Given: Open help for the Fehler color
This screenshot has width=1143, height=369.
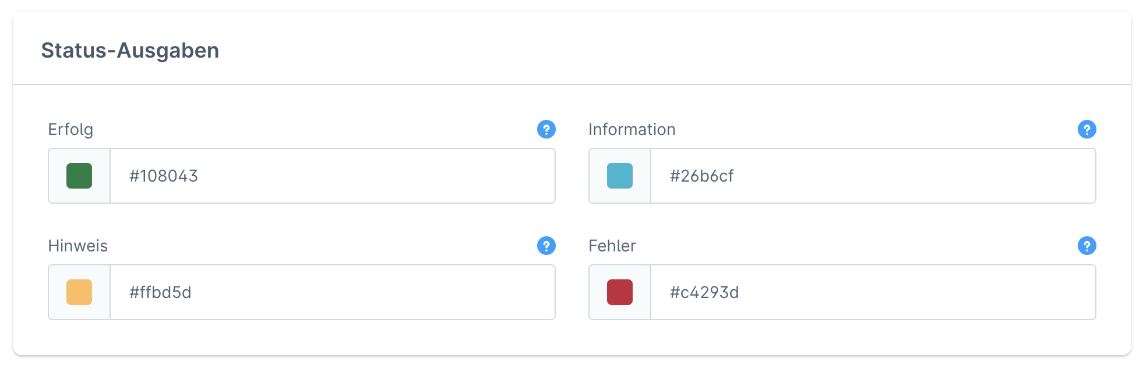Looking at the screenshot, I should tap(1086, 246).
